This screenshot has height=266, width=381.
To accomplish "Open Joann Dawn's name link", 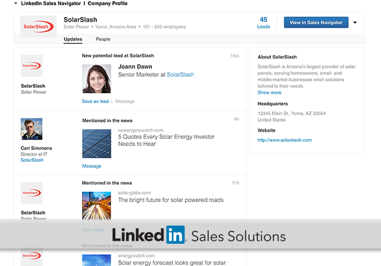I will pos(135,67).
